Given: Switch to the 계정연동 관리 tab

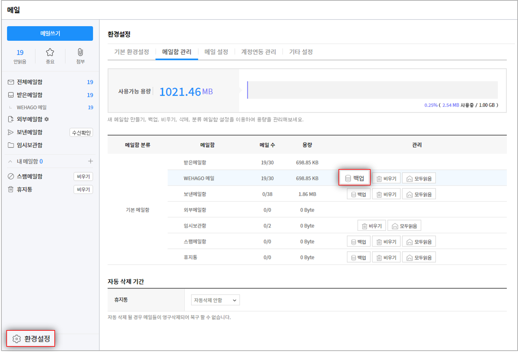Looking at the screenshot, I should tap(258, 52).
